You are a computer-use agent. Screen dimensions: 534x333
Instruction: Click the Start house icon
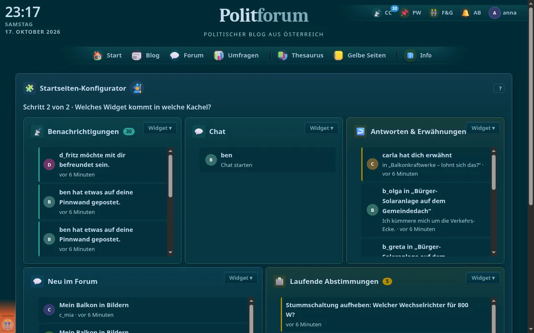pyautogui.click(x=98, y=55)
